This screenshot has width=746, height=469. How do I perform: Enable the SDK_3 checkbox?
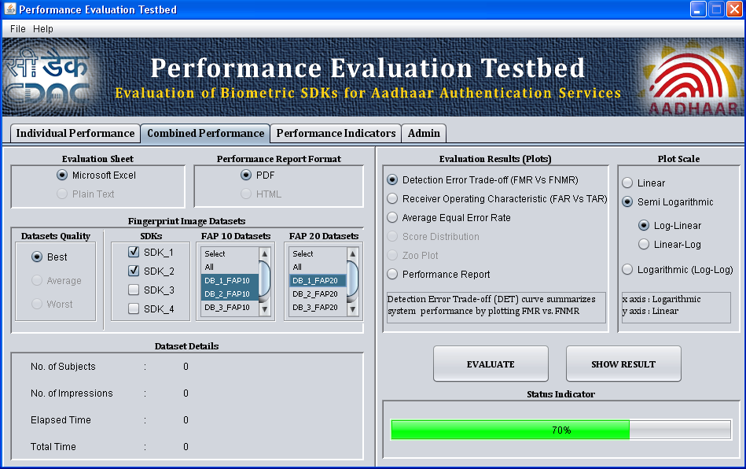pyautogui.click(x=134, y=290)
